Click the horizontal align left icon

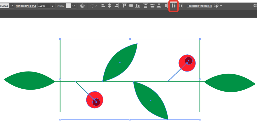[103, 6]
